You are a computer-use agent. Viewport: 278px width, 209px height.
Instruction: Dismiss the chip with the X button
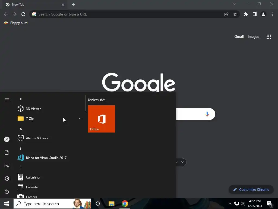tap(182, 162)
